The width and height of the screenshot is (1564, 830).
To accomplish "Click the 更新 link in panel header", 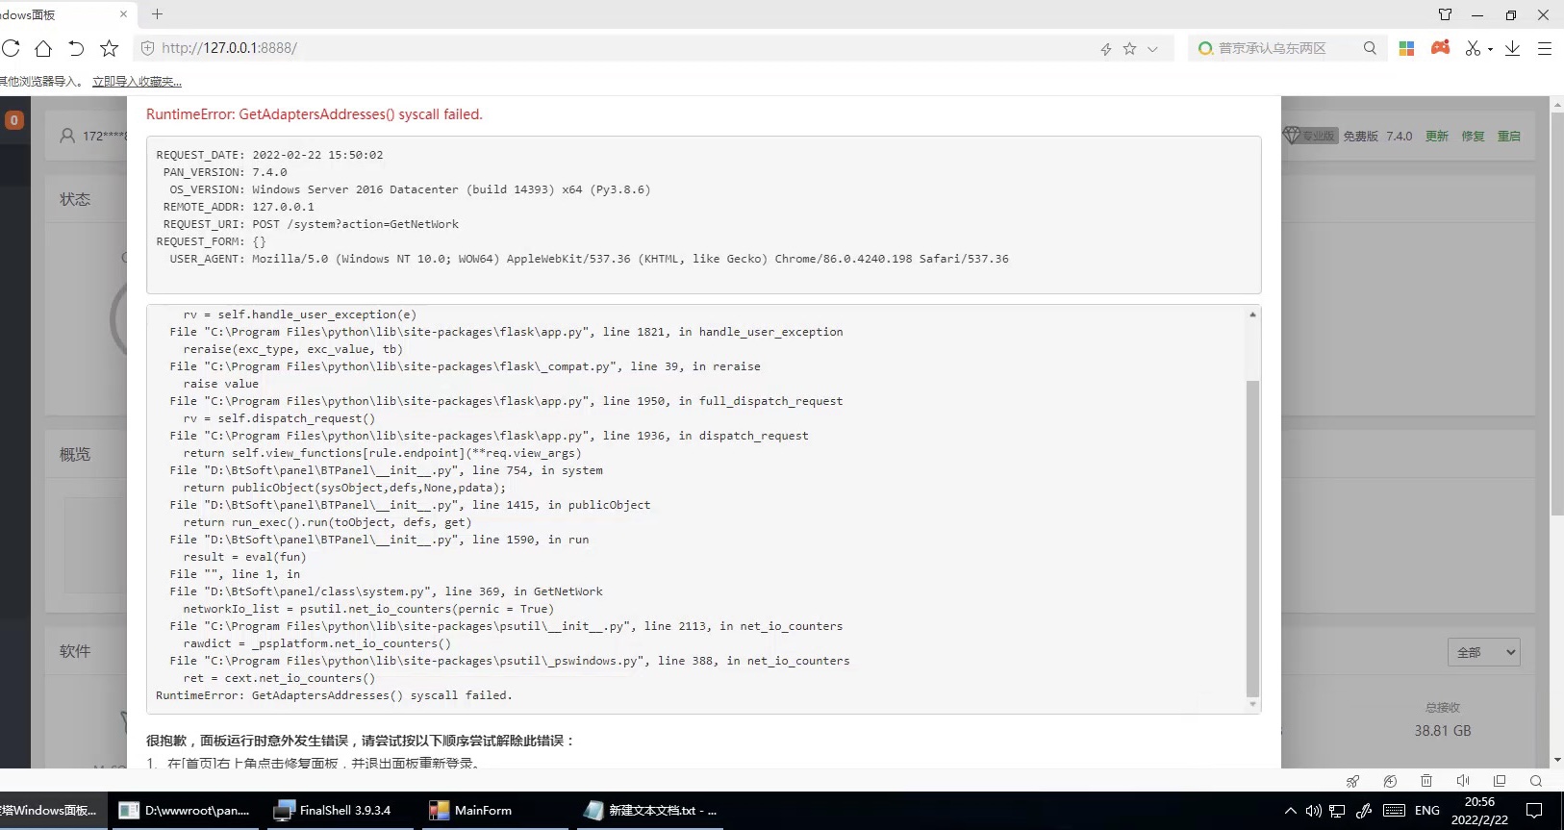I will 1437,137.
